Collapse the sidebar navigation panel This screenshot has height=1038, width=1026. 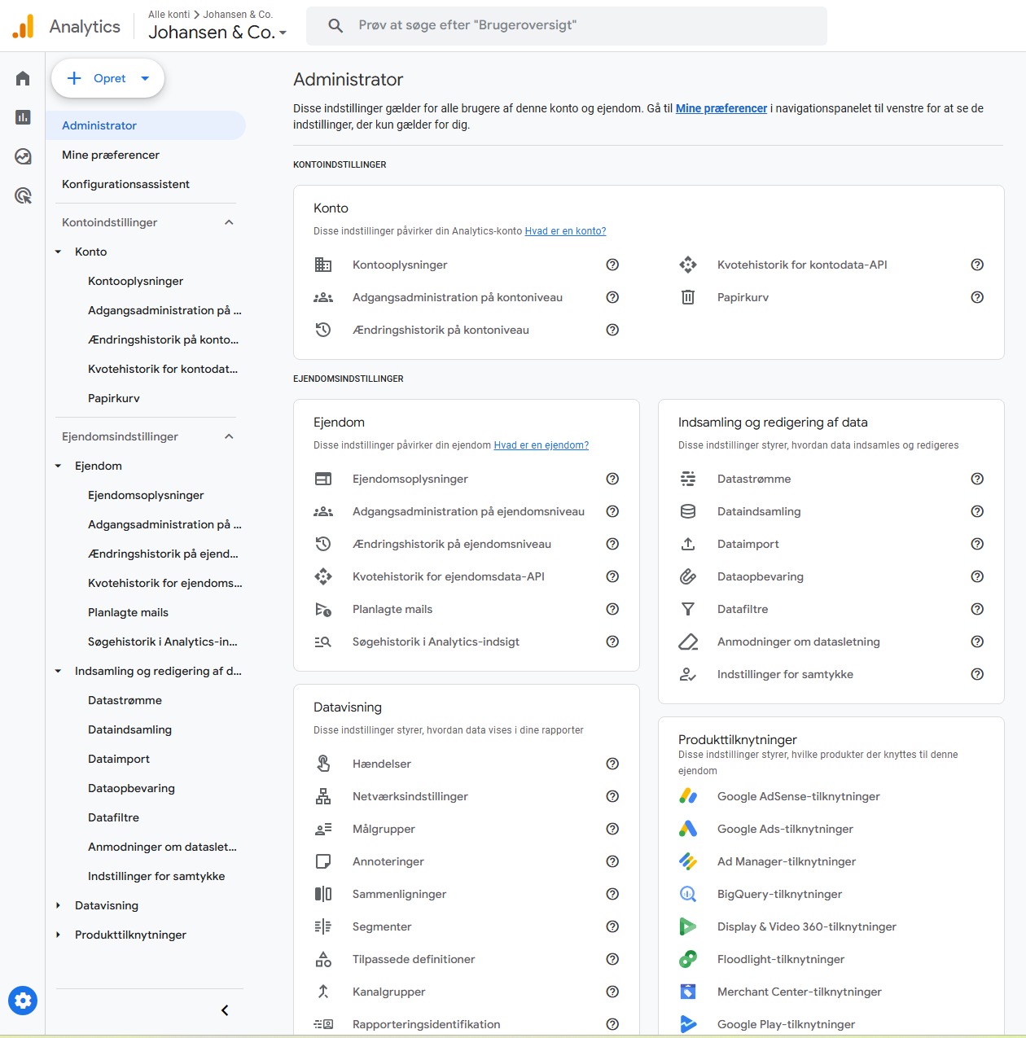click(x=225, y=1010)
